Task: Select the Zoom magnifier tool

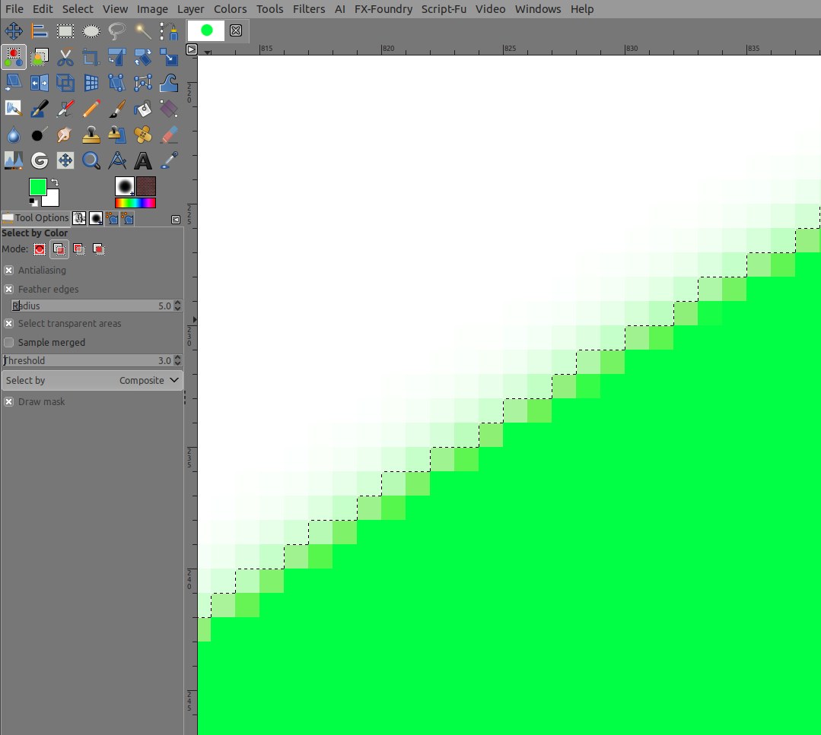Action: [x=91, y=160]
